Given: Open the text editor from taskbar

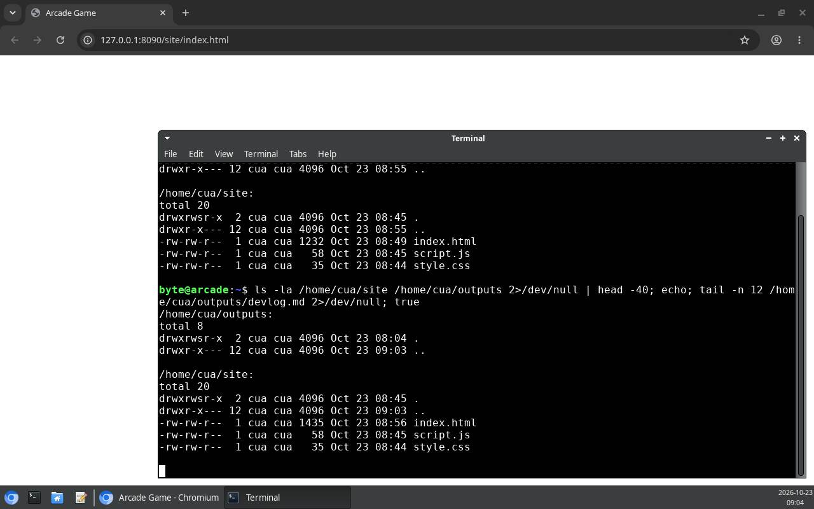Looking at the screenshot, I should [x=81, y=498].
